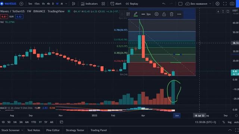Select the 1M date range
This screenshot has height=134, width=239.
coord(15,122)
